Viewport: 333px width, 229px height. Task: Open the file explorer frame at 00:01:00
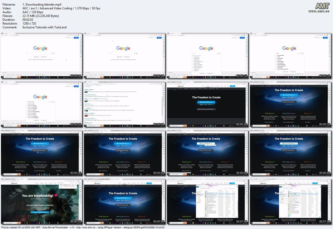(208, 202)
